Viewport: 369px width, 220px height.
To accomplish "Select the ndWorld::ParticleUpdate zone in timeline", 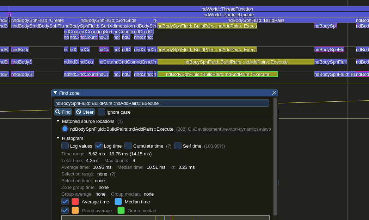I will tap(228, 14).
